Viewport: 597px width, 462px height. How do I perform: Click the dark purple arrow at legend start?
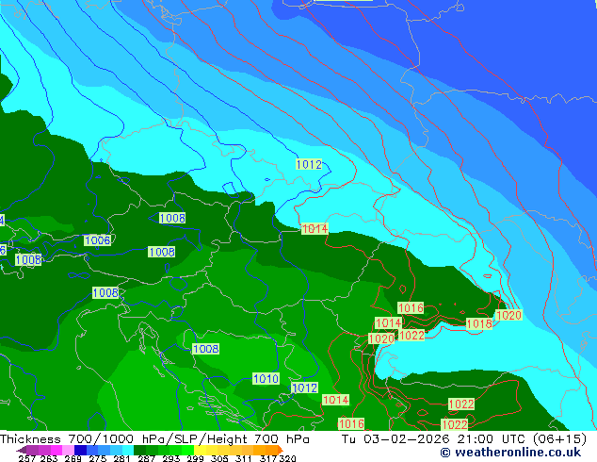click(22, 450)
